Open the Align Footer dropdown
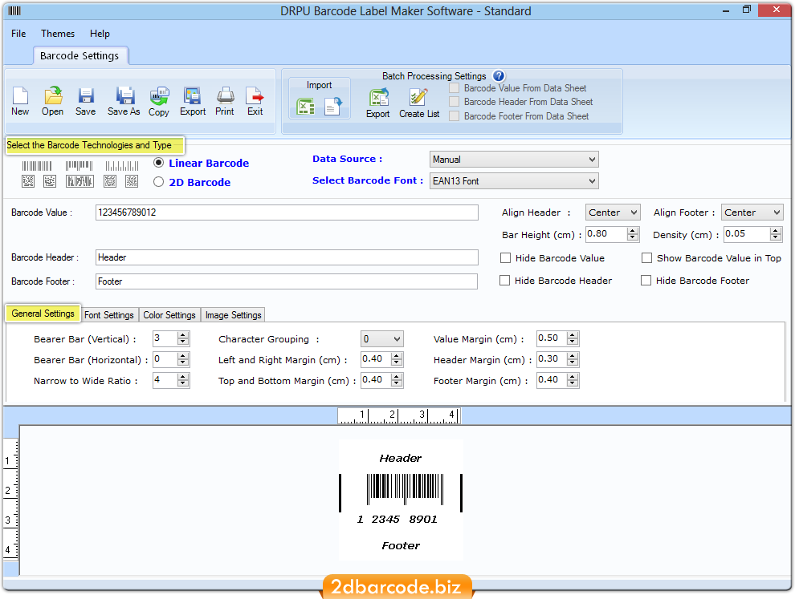This screenshot has width=795, height=599. pos(752,212)
